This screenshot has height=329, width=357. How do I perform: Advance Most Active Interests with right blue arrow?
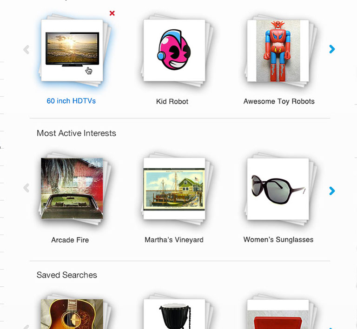pyautogui.click(x=332, y=191)
